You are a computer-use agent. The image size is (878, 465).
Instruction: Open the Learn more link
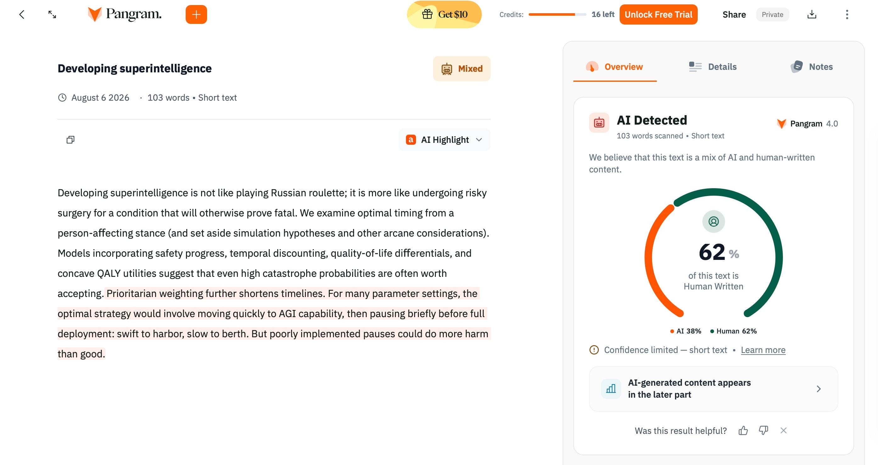[763, 350]
